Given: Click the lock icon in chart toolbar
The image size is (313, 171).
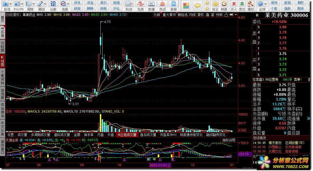Looking at the screenshot, I should (x=226, y=15).
